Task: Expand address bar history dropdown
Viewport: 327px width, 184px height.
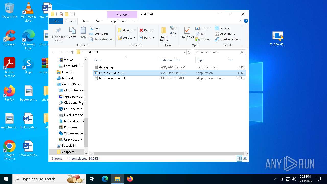Action: click(184, 52)
